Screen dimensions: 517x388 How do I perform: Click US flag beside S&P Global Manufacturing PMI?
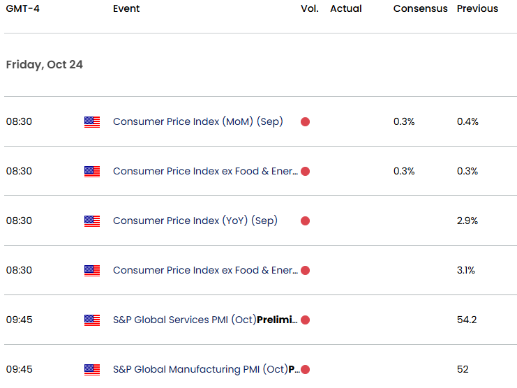(x=92, y=370)
